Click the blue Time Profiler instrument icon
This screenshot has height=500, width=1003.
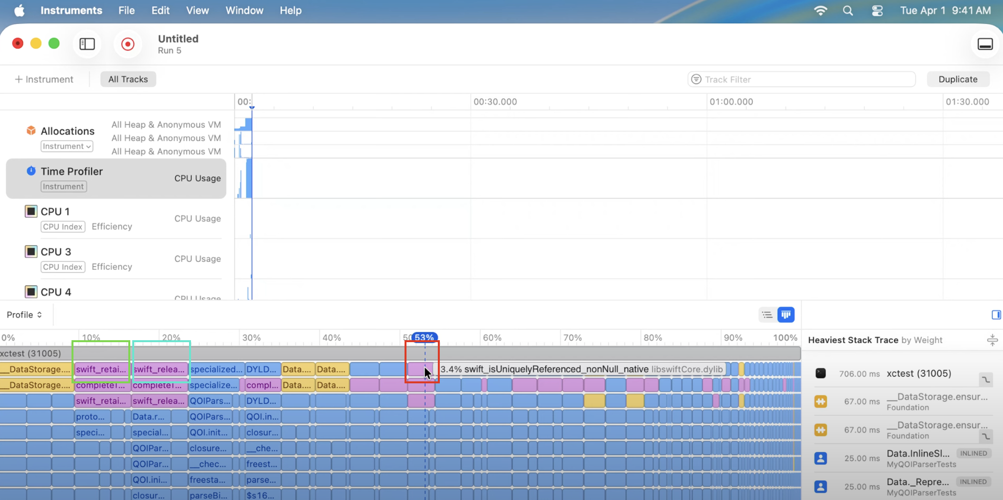[x=31, y=171]
